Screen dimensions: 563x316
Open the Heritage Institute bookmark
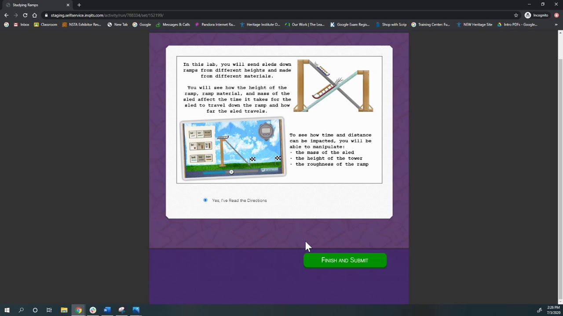[x=260, y=25]
